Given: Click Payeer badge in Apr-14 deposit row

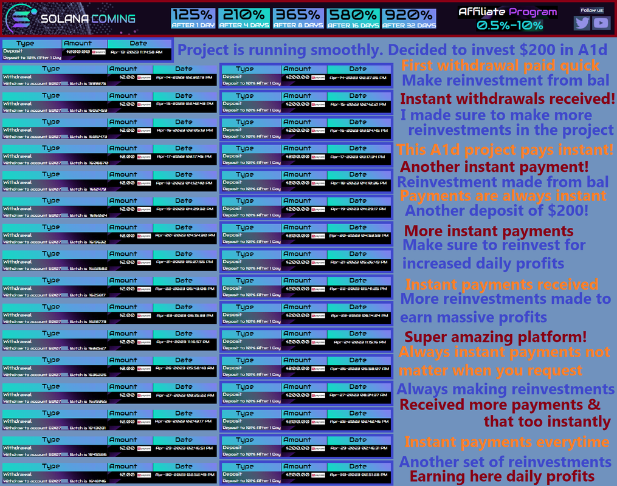Looking at the screenshot, I should pyautogui.click(x=319, y=78).
